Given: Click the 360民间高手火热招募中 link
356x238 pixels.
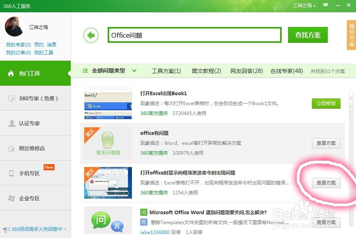Looking at the screenshot, I should tap(39, 229).
